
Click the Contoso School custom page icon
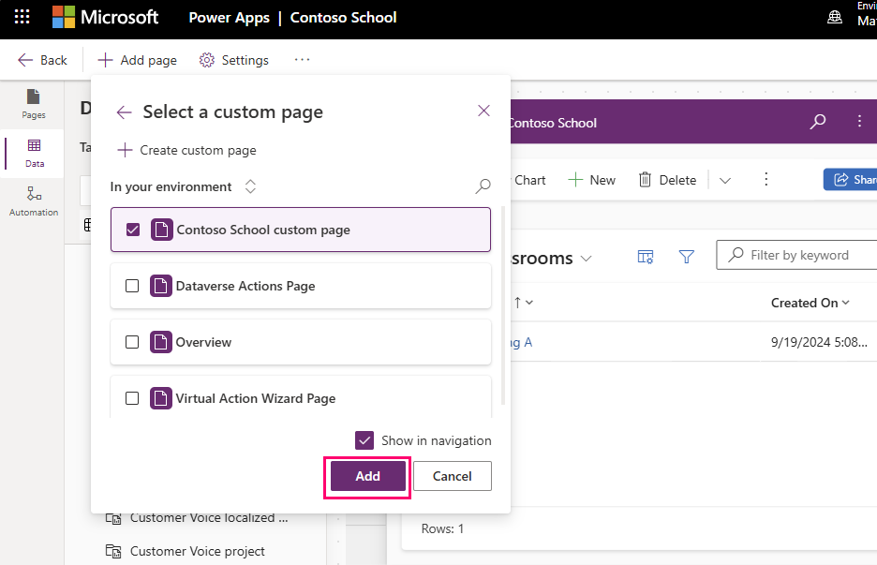(162, 230)
